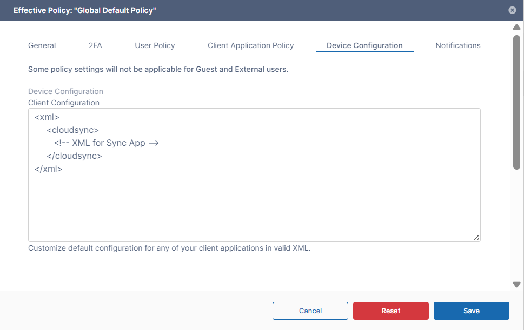Image resolution: width=524 pixels, height=330 pixels.
Task: Open the 2FA tab
Action: [95, 45]
